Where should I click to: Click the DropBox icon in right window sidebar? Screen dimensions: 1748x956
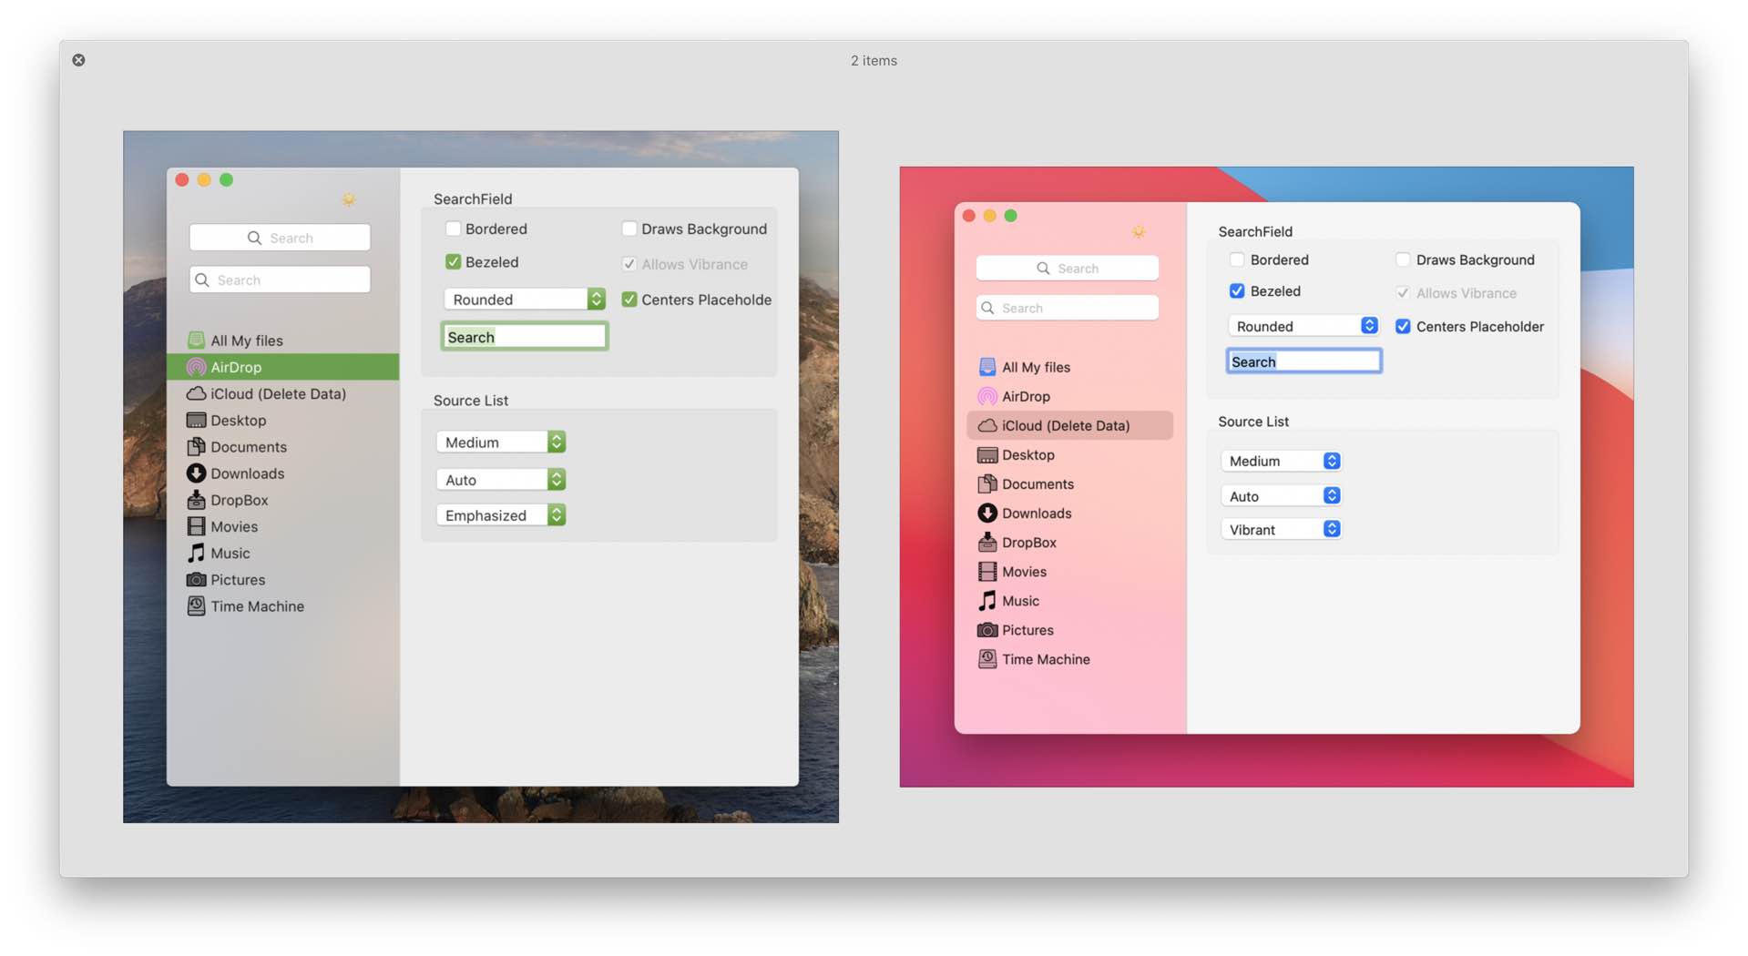pos(987,542)
